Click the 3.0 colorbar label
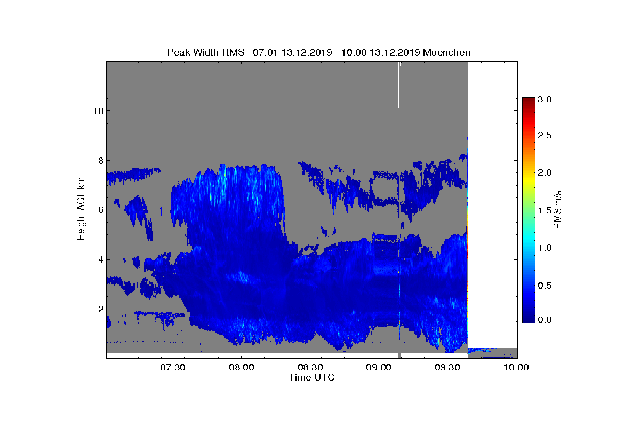This screenshot has width=640, height=427. point(545,99)
